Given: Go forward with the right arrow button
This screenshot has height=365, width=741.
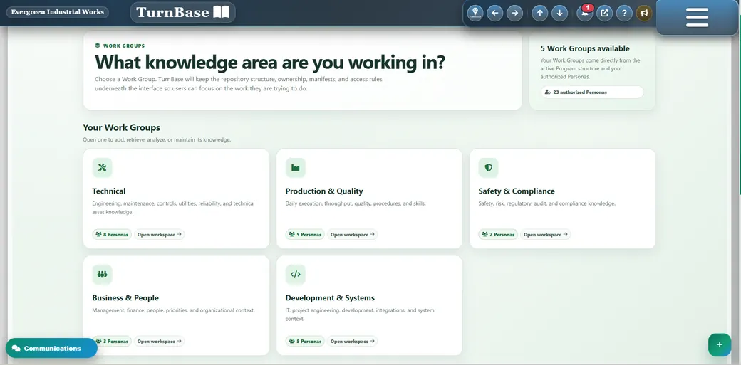Looking at the screenshot, I should 514,13.
